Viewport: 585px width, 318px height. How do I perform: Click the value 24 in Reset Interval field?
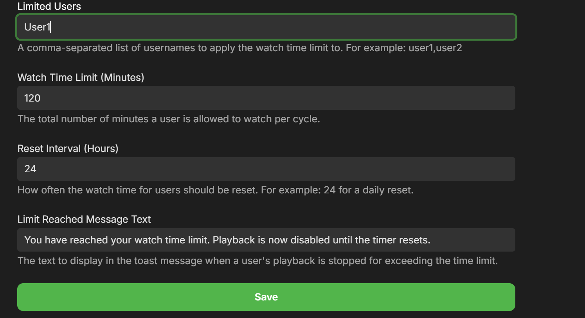pos(30,169)
